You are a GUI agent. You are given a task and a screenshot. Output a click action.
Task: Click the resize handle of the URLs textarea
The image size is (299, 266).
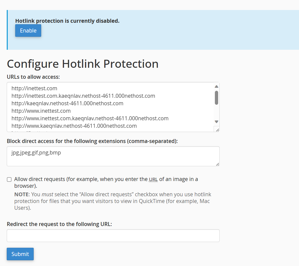coord(217,130)
